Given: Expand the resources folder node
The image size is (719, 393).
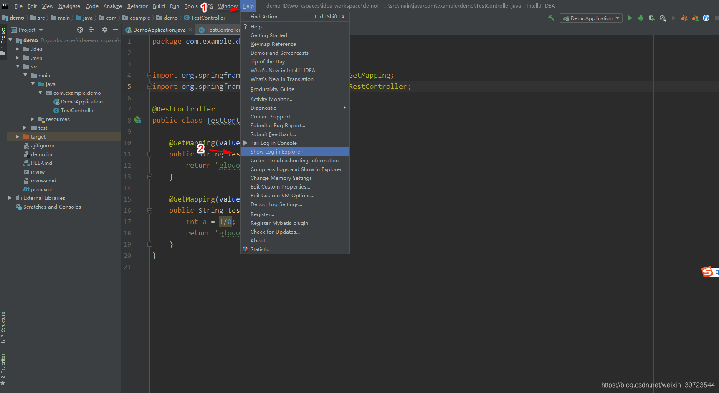Looking at the screenshot, I should [x=33, y=119].
